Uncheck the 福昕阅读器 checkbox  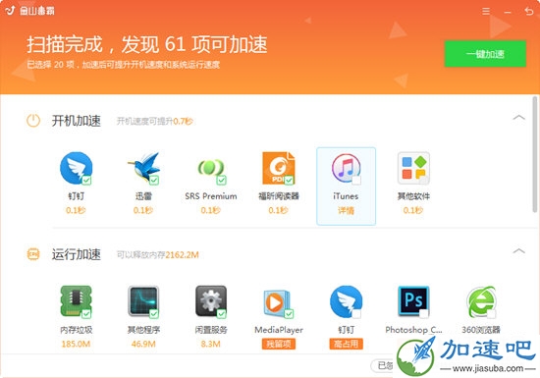289,180
